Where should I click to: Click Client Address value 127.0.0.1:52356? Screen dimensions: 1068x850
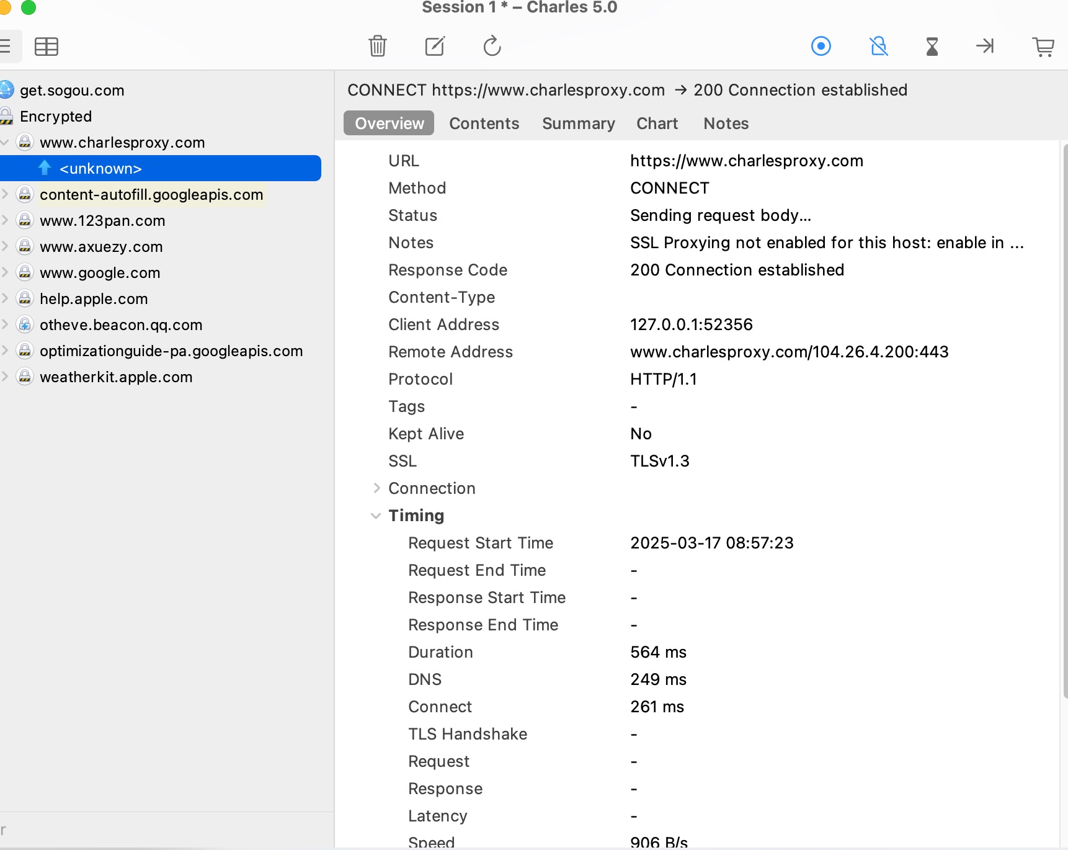pos(692,324)
